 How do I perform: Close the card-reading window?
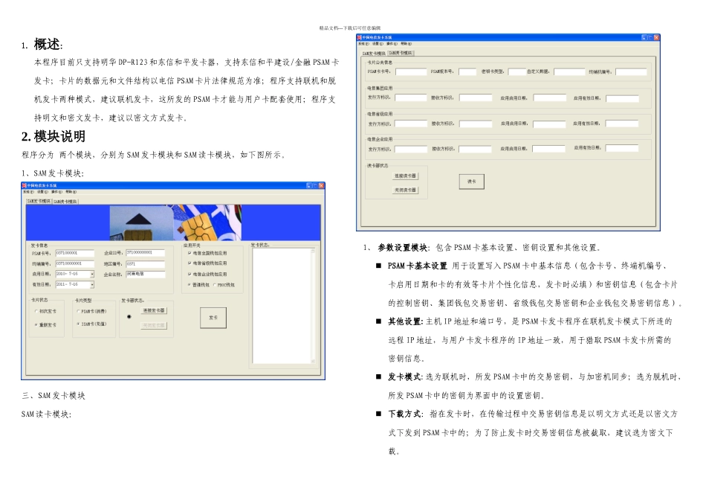click(656, 37)
